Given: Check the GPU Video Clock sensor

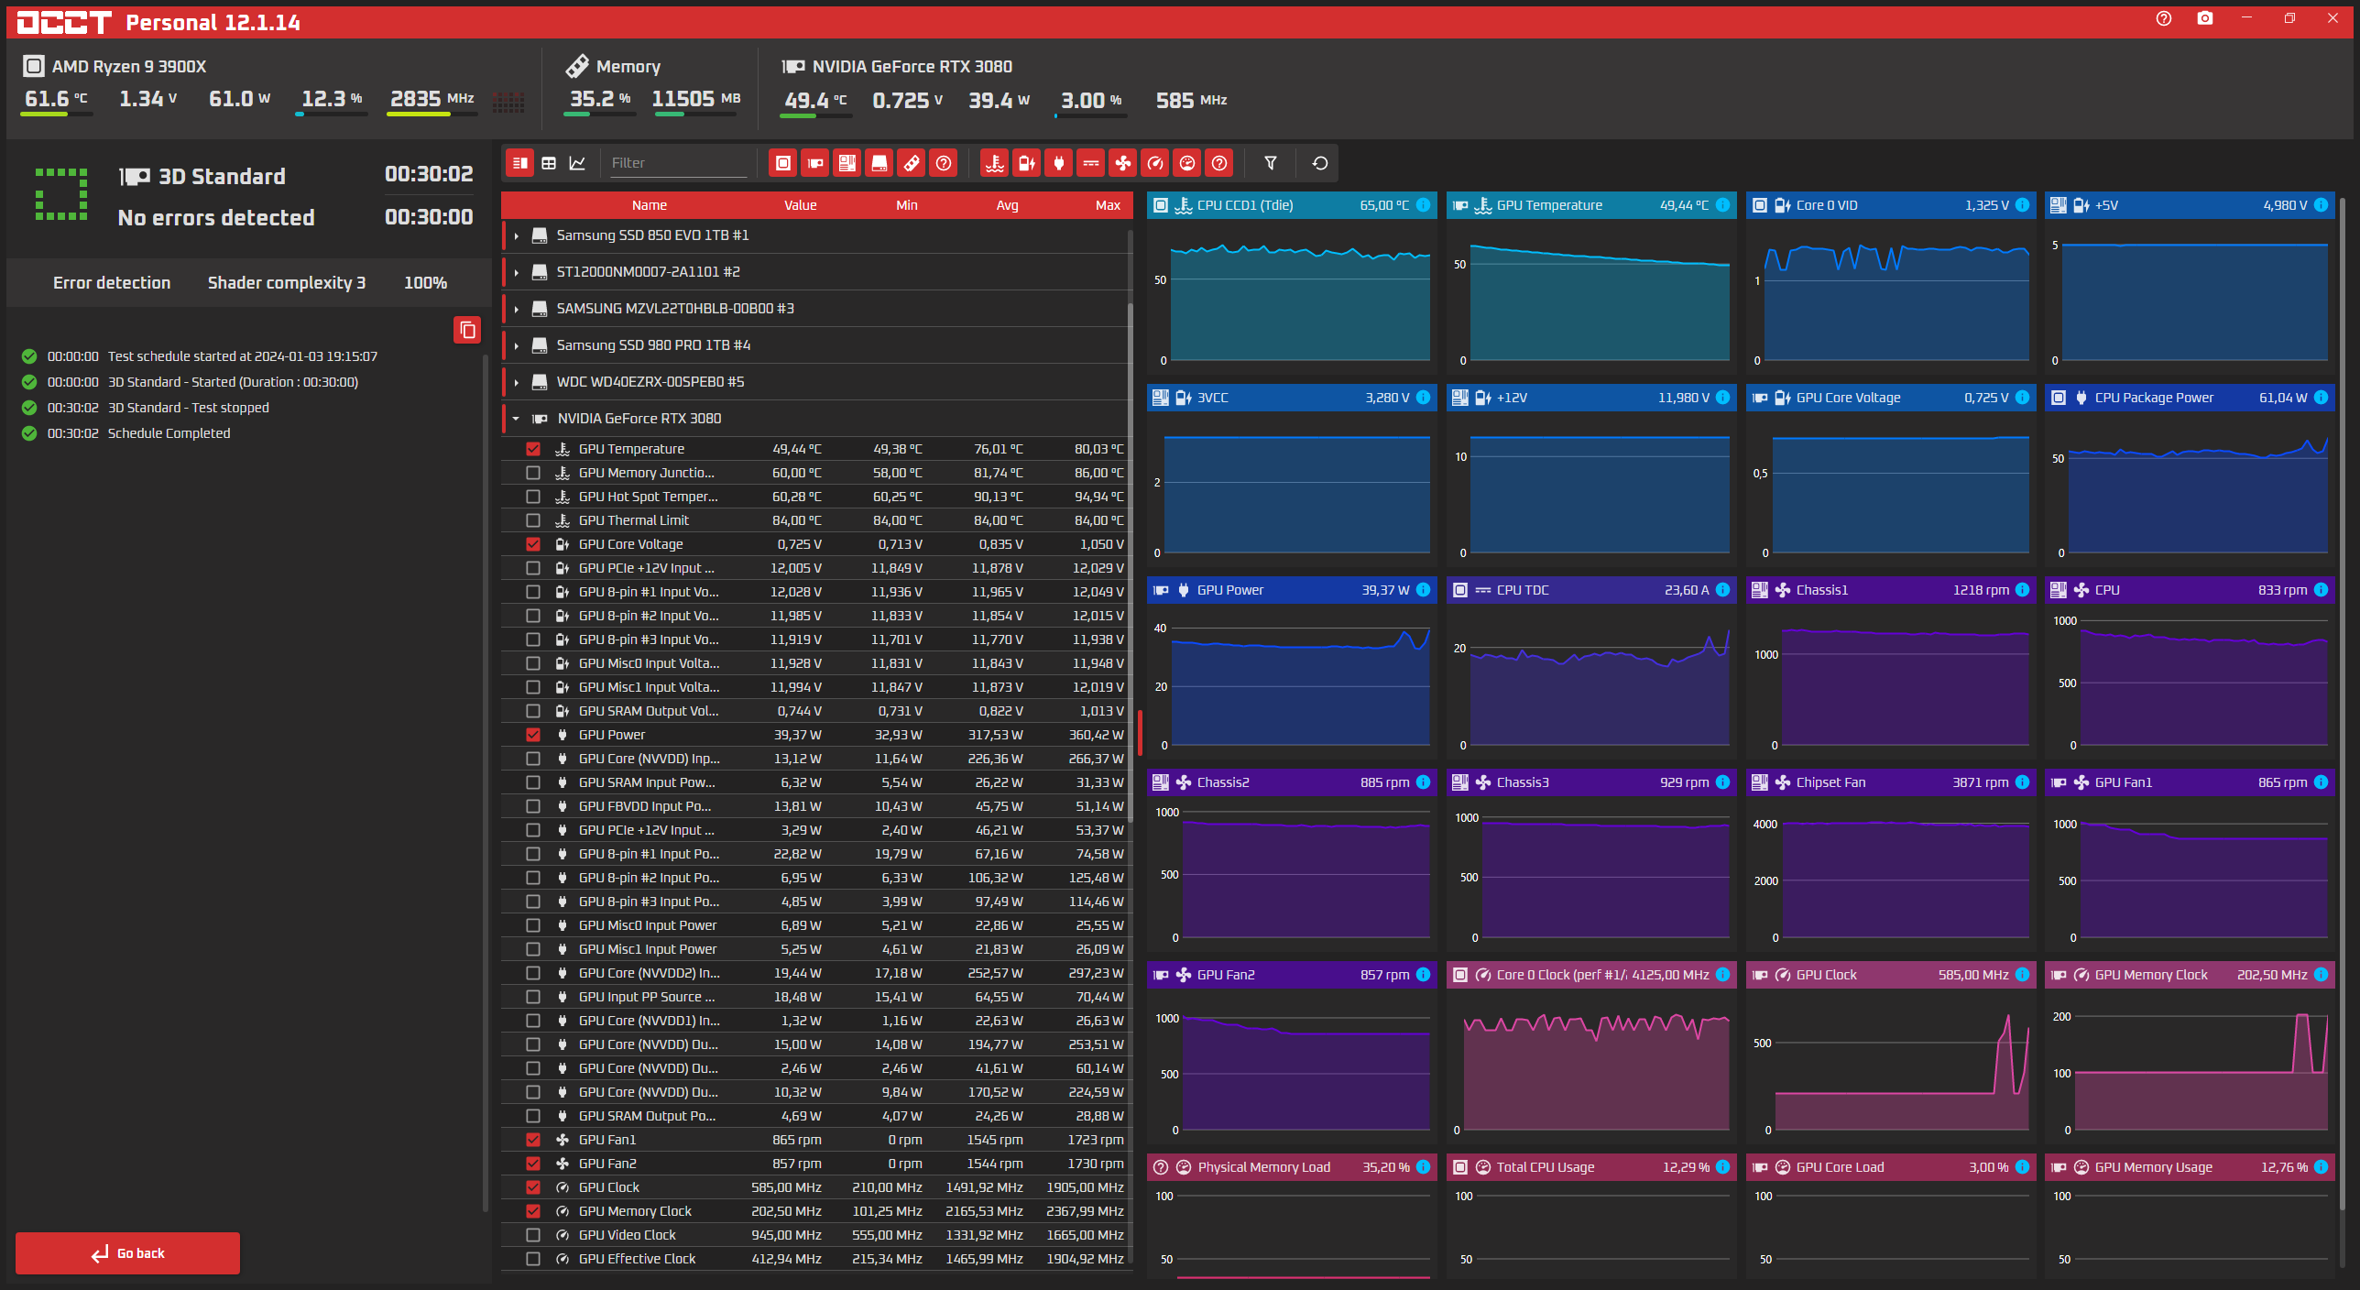Looking at the screenshot, I should click(532, 1235).
